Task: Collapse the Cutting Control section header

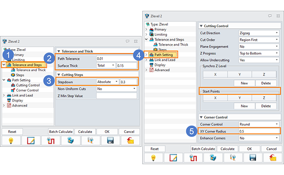Action: coord(201,26)
